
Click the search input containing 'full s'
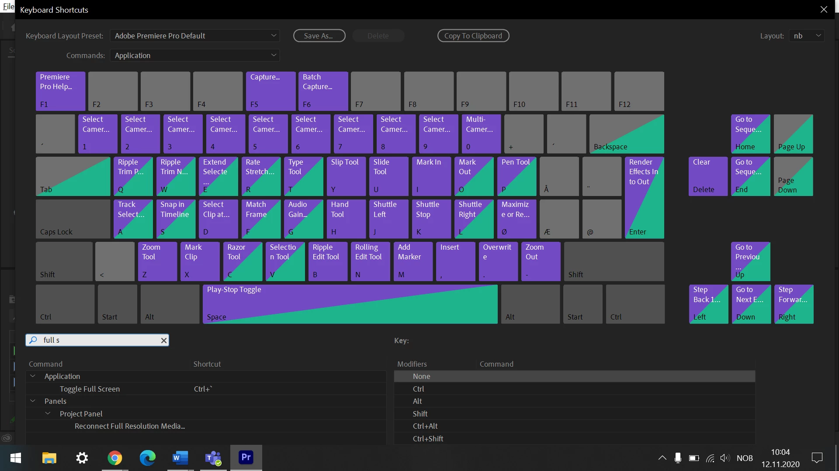point(97,340)
